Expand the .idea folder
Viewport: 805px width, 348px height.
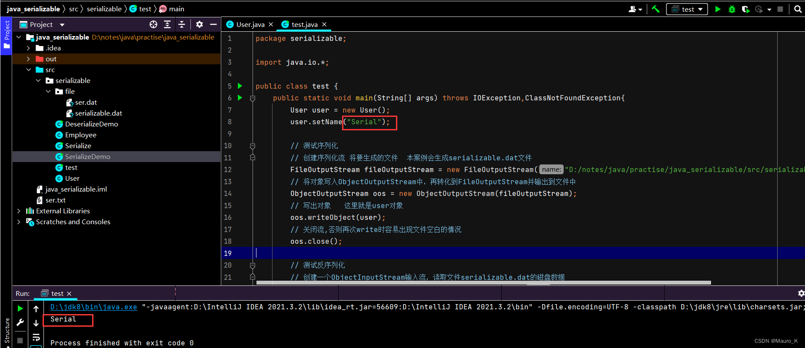29,48
